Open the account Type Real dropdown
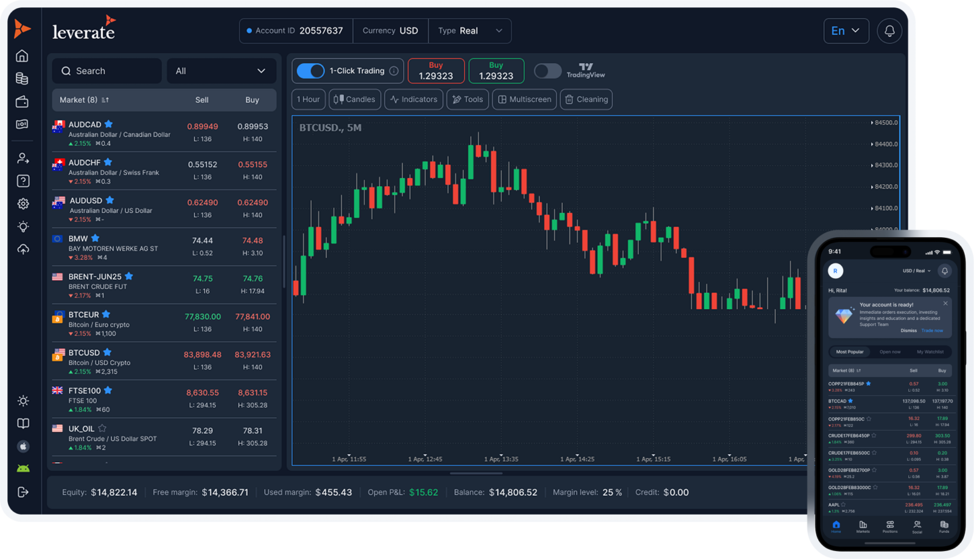This screenshot has height=559, width=974. pos(469,31)
